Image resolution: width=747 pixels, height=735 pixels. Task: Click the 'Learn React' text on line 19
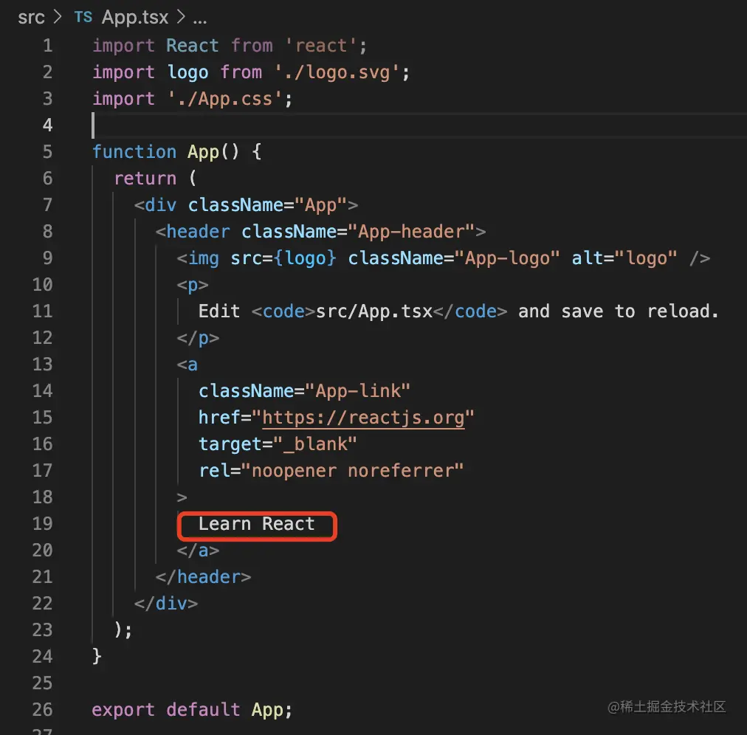pos(256,524)
